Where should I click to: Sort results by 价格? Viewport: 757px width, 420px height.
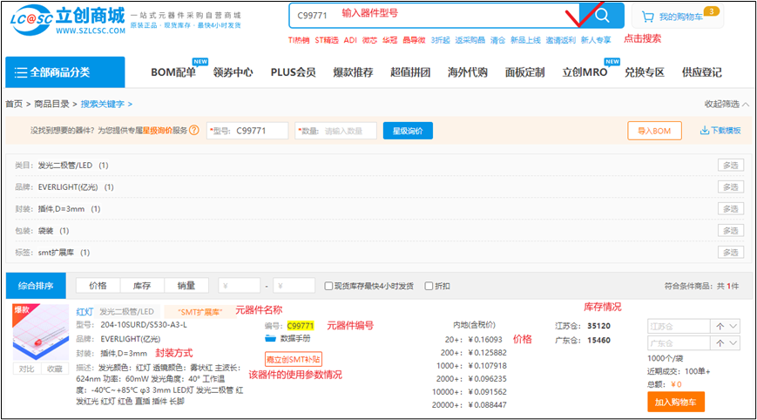(x=98, y=286)
